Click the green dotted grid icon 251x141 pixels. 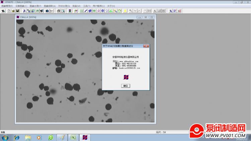point(81,11)
